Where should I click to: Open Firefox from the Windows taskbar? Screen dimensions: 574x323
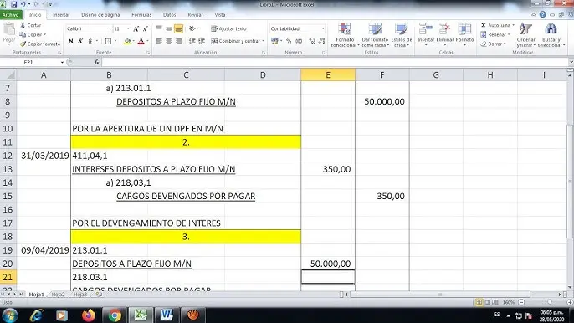pyautogui.click(x=89, y=315)
